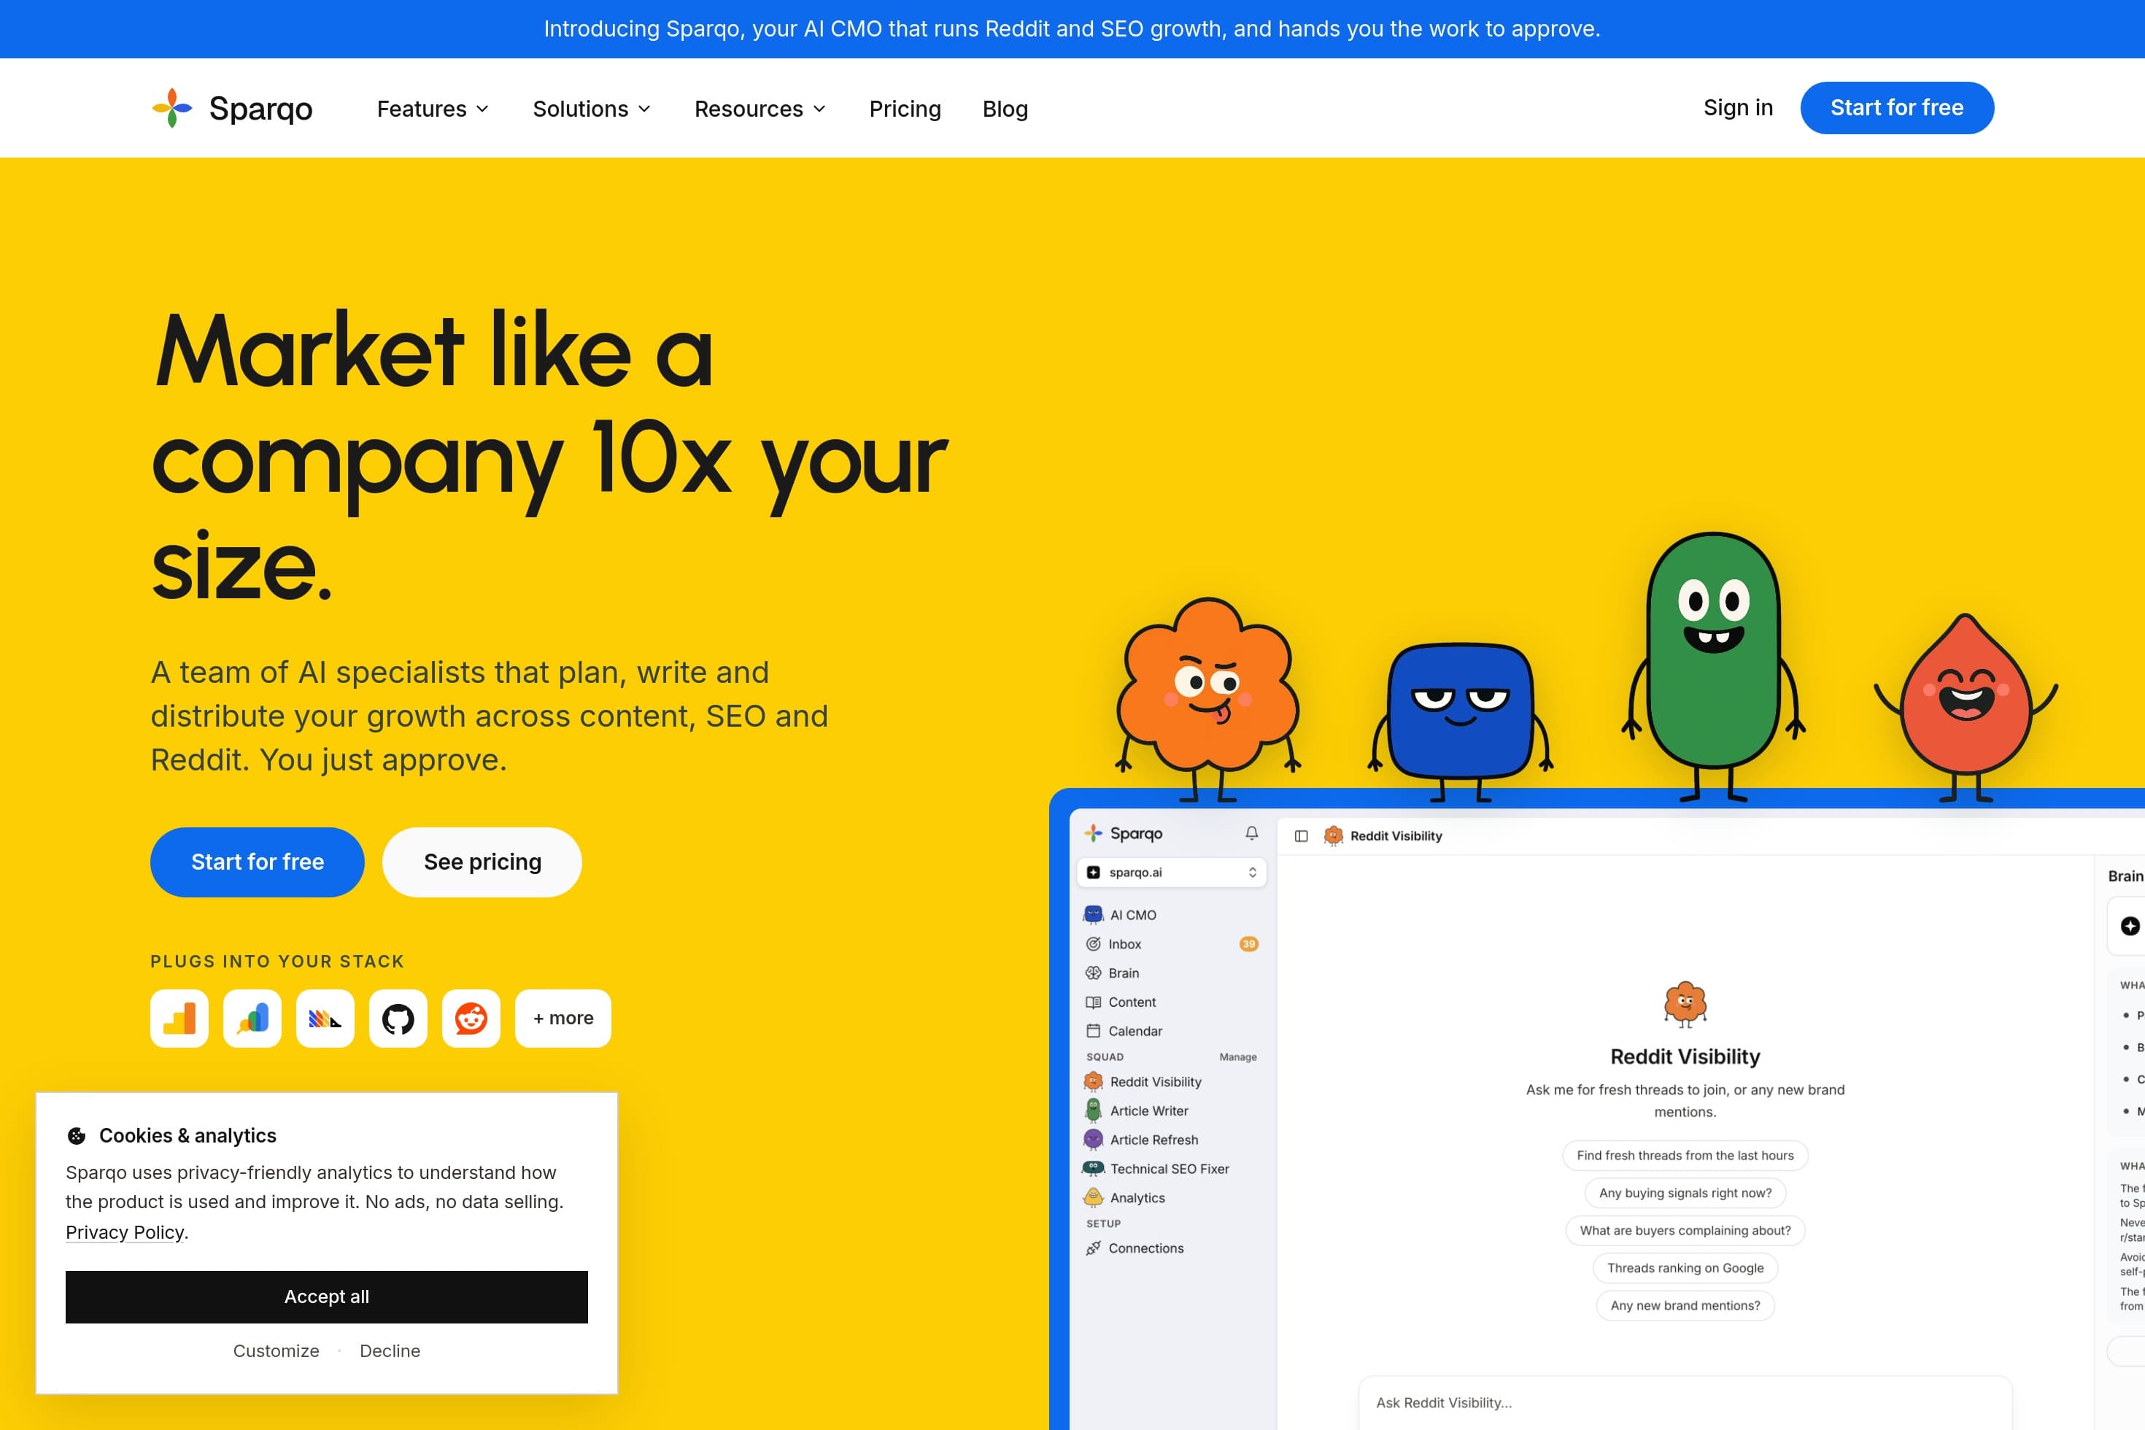
Task: Select Technical SEO Fixer squad member
Action: pyautogui.click(x=1171, y=1168)
